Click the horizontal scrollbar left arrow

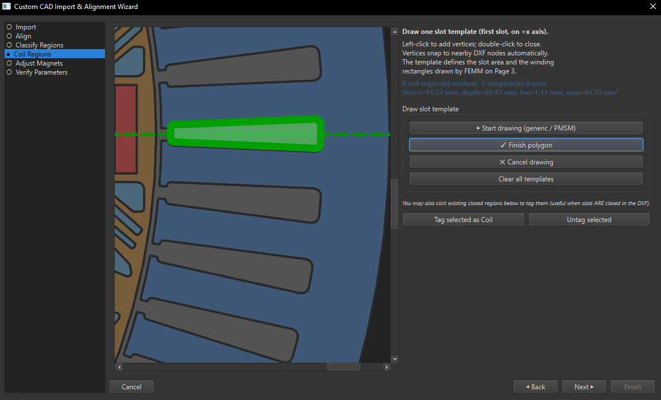pos(119,367)
